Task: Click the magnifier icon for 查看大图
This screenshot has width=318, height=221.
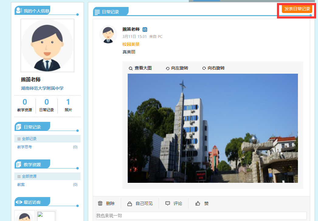Action: point(131,69)
